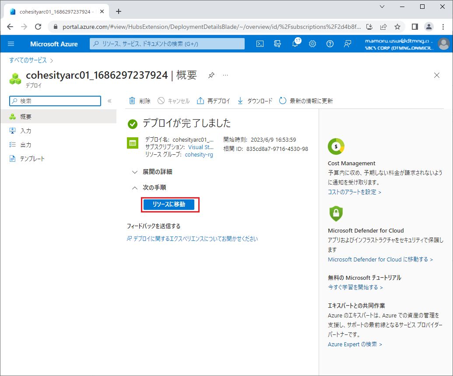Click the browser address bar URL
The image size is (453, 376).
pyautogui.click(x=211, y=27)
